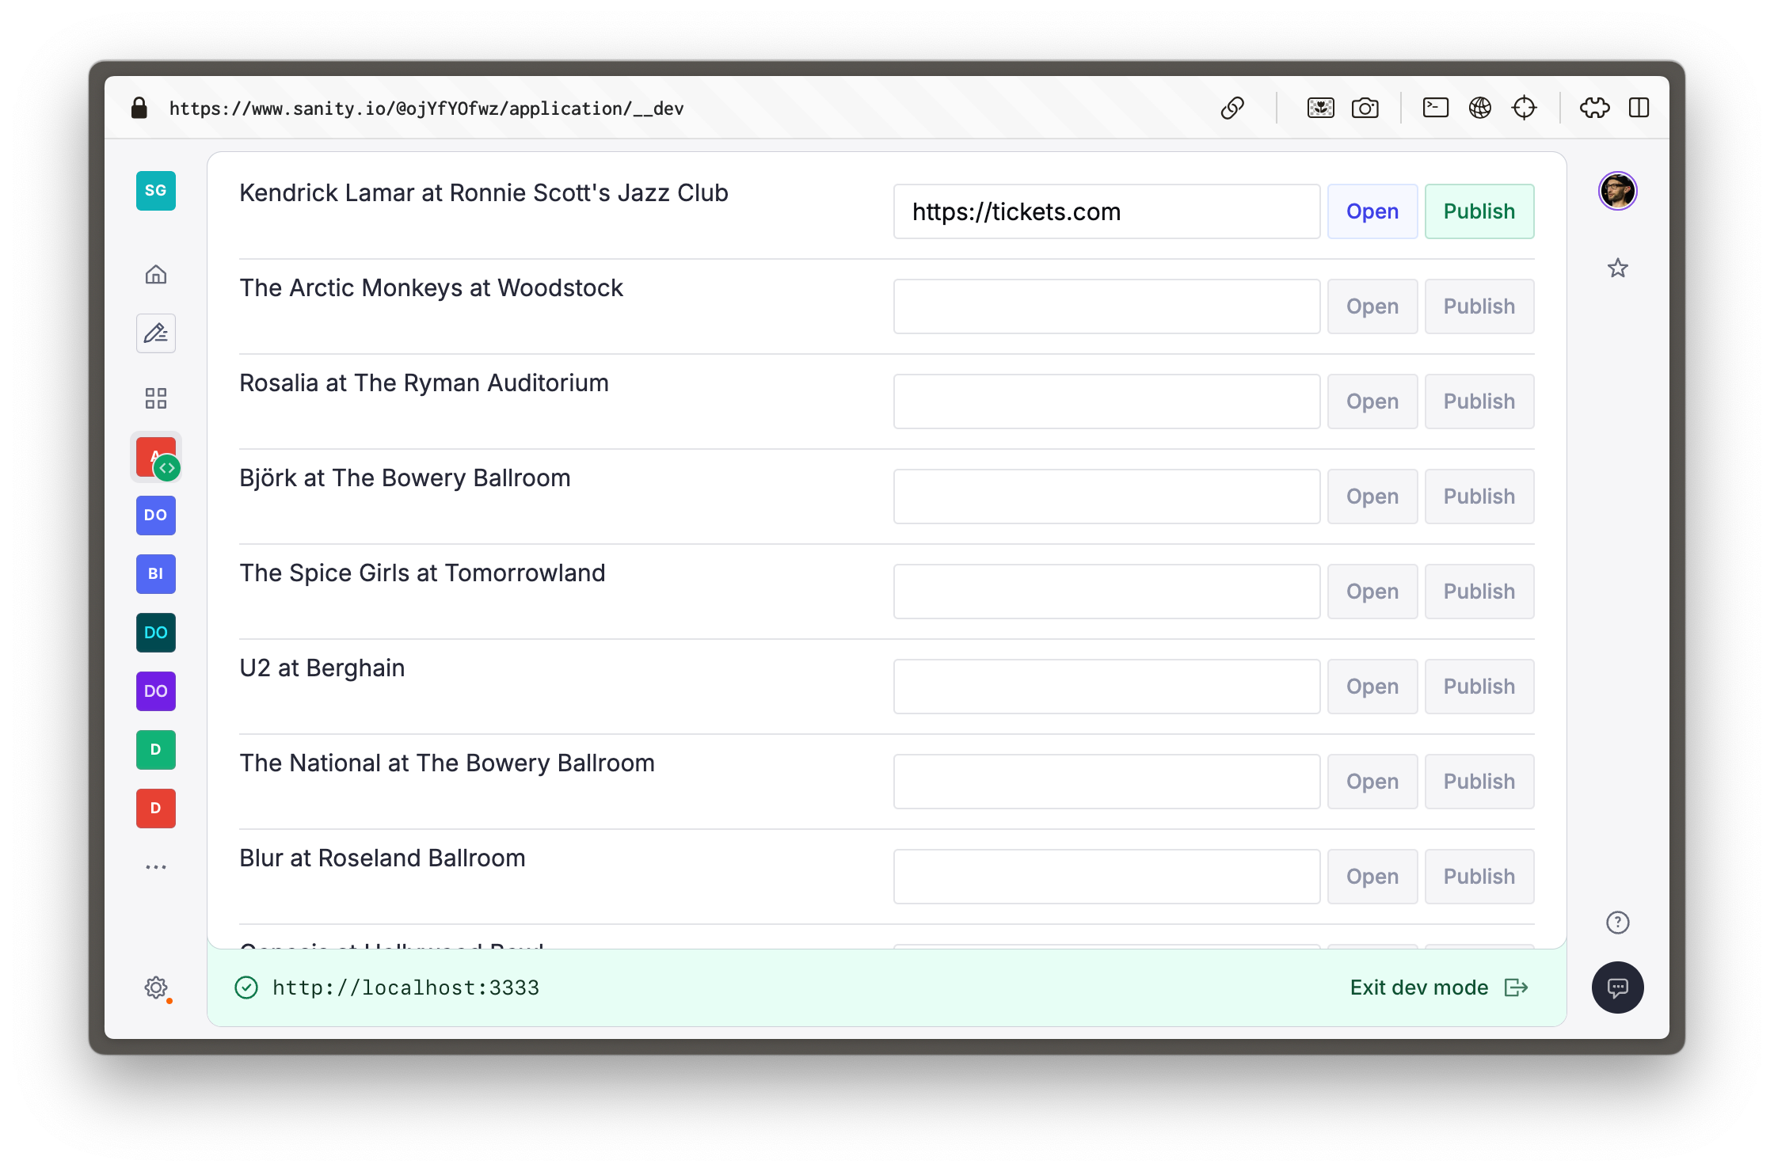This screenshot has width=1774, height=1172.
Task: Open the four-square apps grid icon
Action: pyautogui.click(x=156, y=398)
